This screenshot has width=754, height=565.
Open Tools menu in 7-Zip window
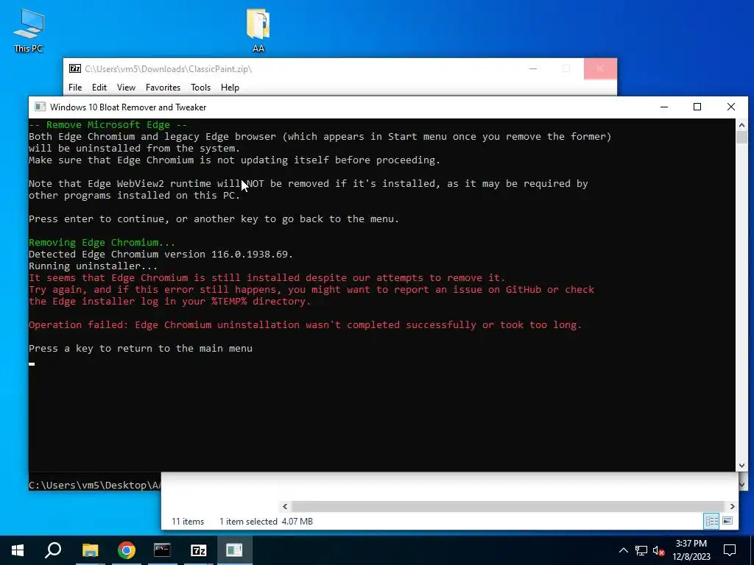[200, 88]
